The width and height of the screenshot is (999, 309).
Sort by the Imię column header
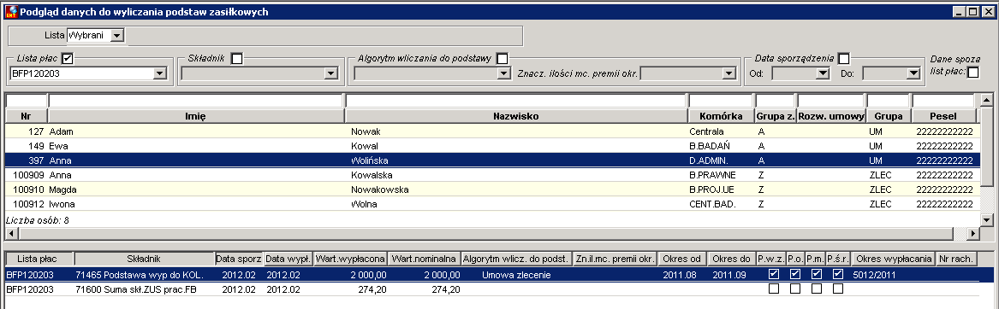(196, 116)
